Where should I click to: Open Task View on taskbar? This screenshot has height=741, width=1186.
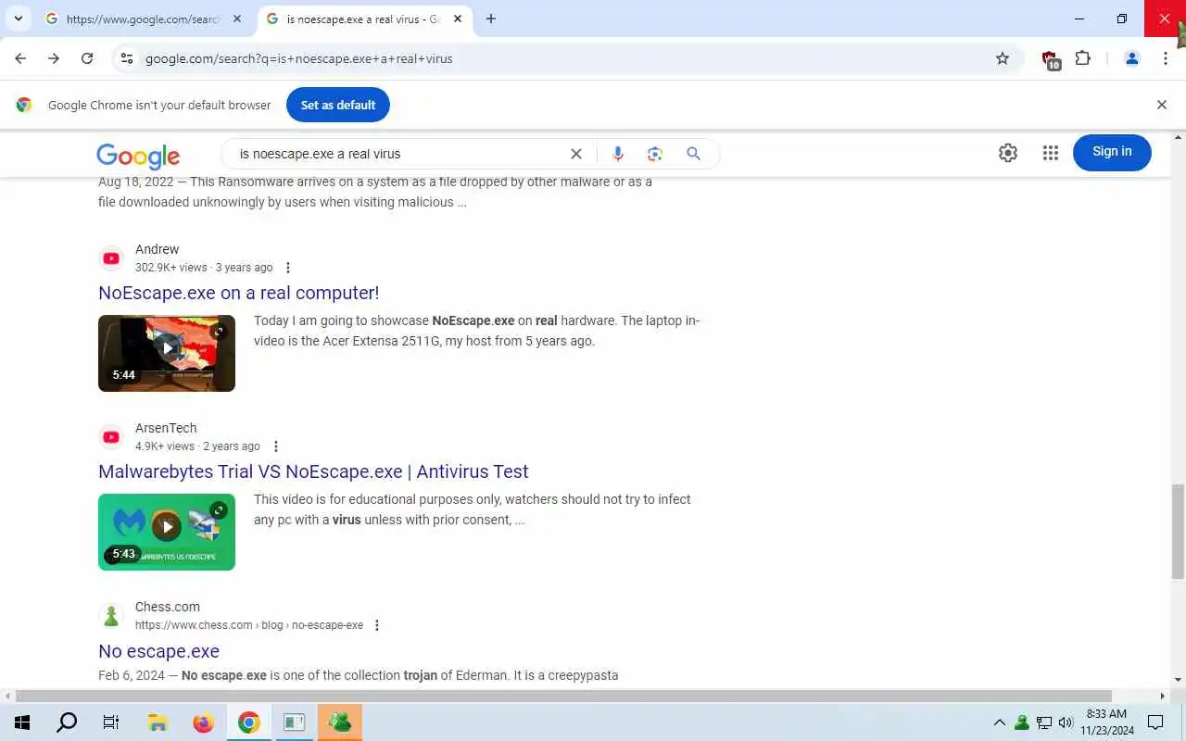111,722
